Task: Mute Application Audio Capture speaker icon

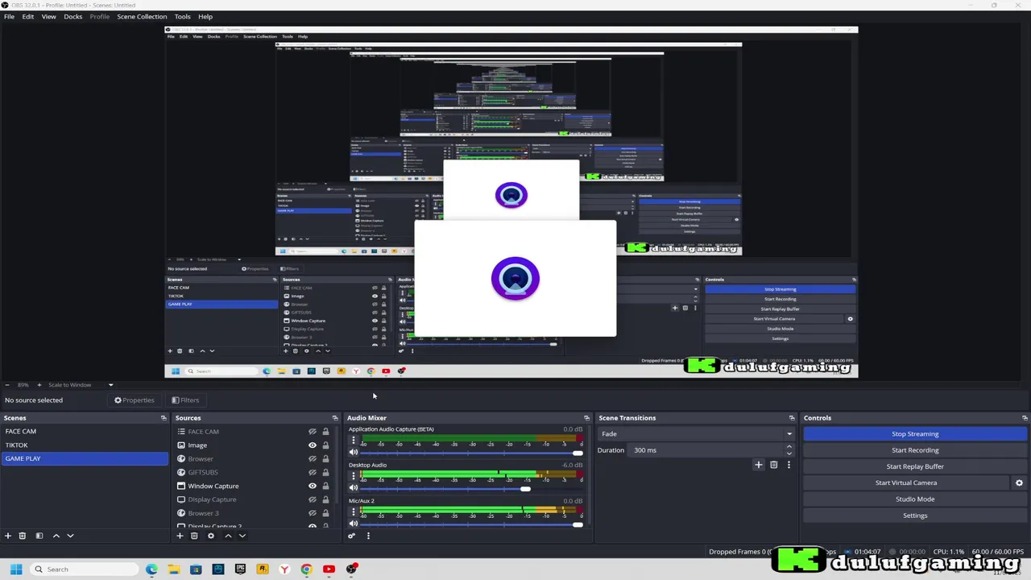Action: (x=353, y=453)
